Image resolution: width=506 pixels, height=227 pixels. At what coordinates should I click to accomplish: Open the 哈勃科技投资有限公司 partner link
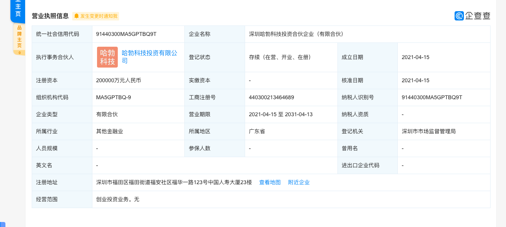149,57
